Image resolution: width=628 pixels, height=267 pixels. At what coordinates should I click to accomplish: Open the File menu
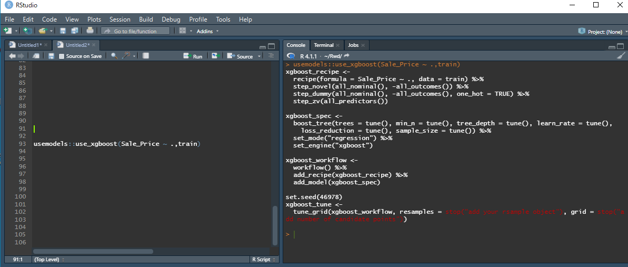9,19
